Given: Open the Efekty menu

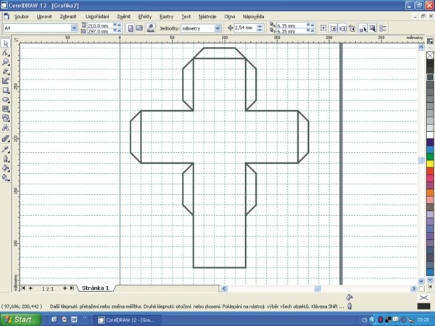Looking at the screenshot, I should (145, 15).
